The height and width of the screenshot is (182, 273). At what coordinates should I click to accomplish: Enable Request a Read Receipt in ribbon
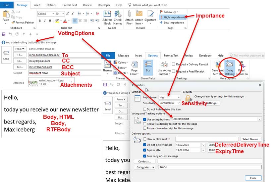pyautogui.click(x=173, y=71)
